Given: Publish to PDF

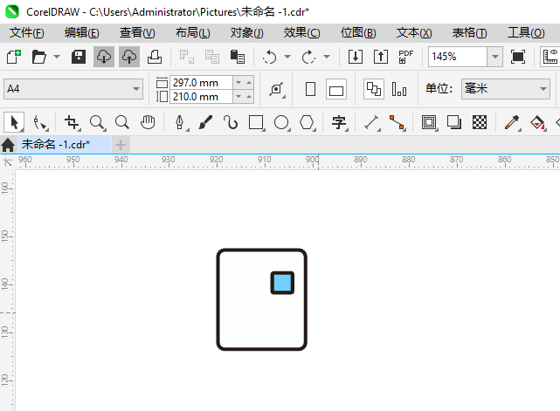Looking at the screenshot, I should pyautogui.click(x=406, y=57).
